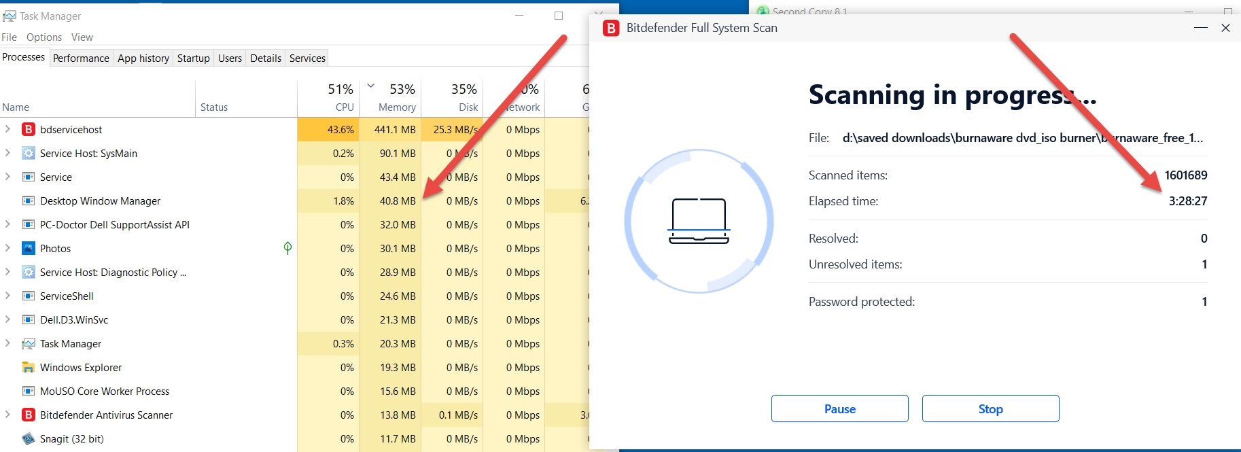The image size is (1241, 452).
Task: Click the Windows Explorer folder icon
Action: click(29, 367)
